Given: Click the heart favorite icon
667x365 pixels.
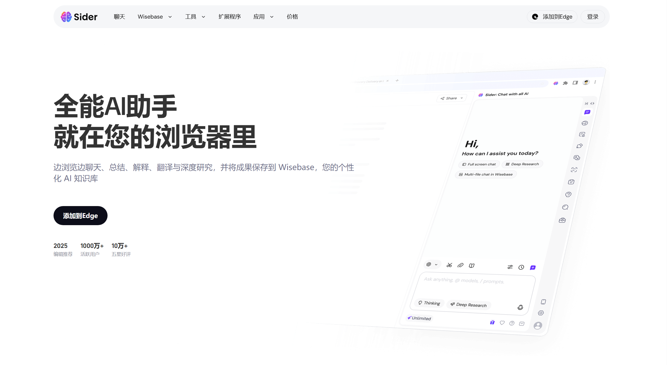Looking at the screenshot, I should (x=502, y=323).
